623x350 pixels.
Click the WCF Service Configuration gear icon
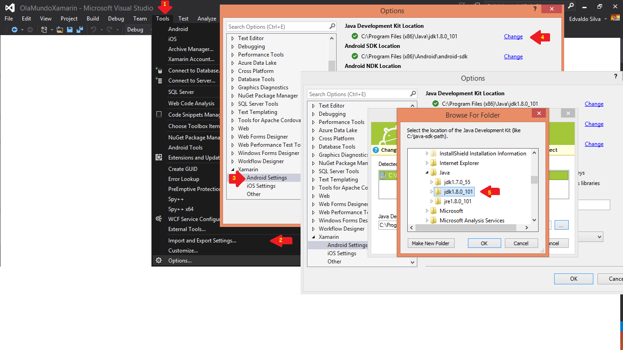pos(159,219)
